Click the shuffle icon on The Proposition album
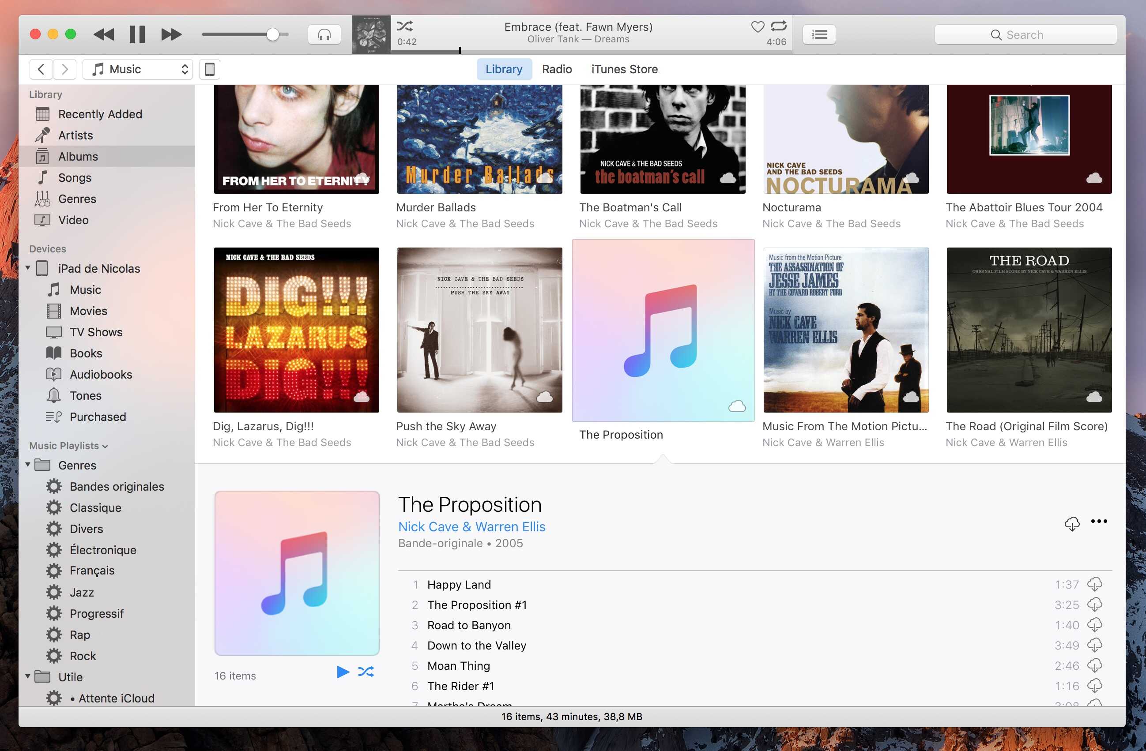1146x751 pixels. (x=366, y=671)
